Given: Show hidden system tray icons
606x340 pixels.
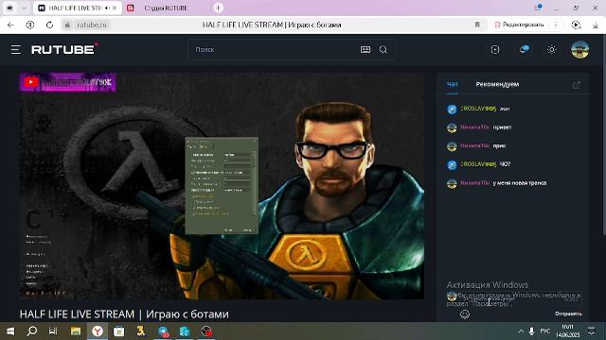Looking at the screenshot, I should 521,331.
